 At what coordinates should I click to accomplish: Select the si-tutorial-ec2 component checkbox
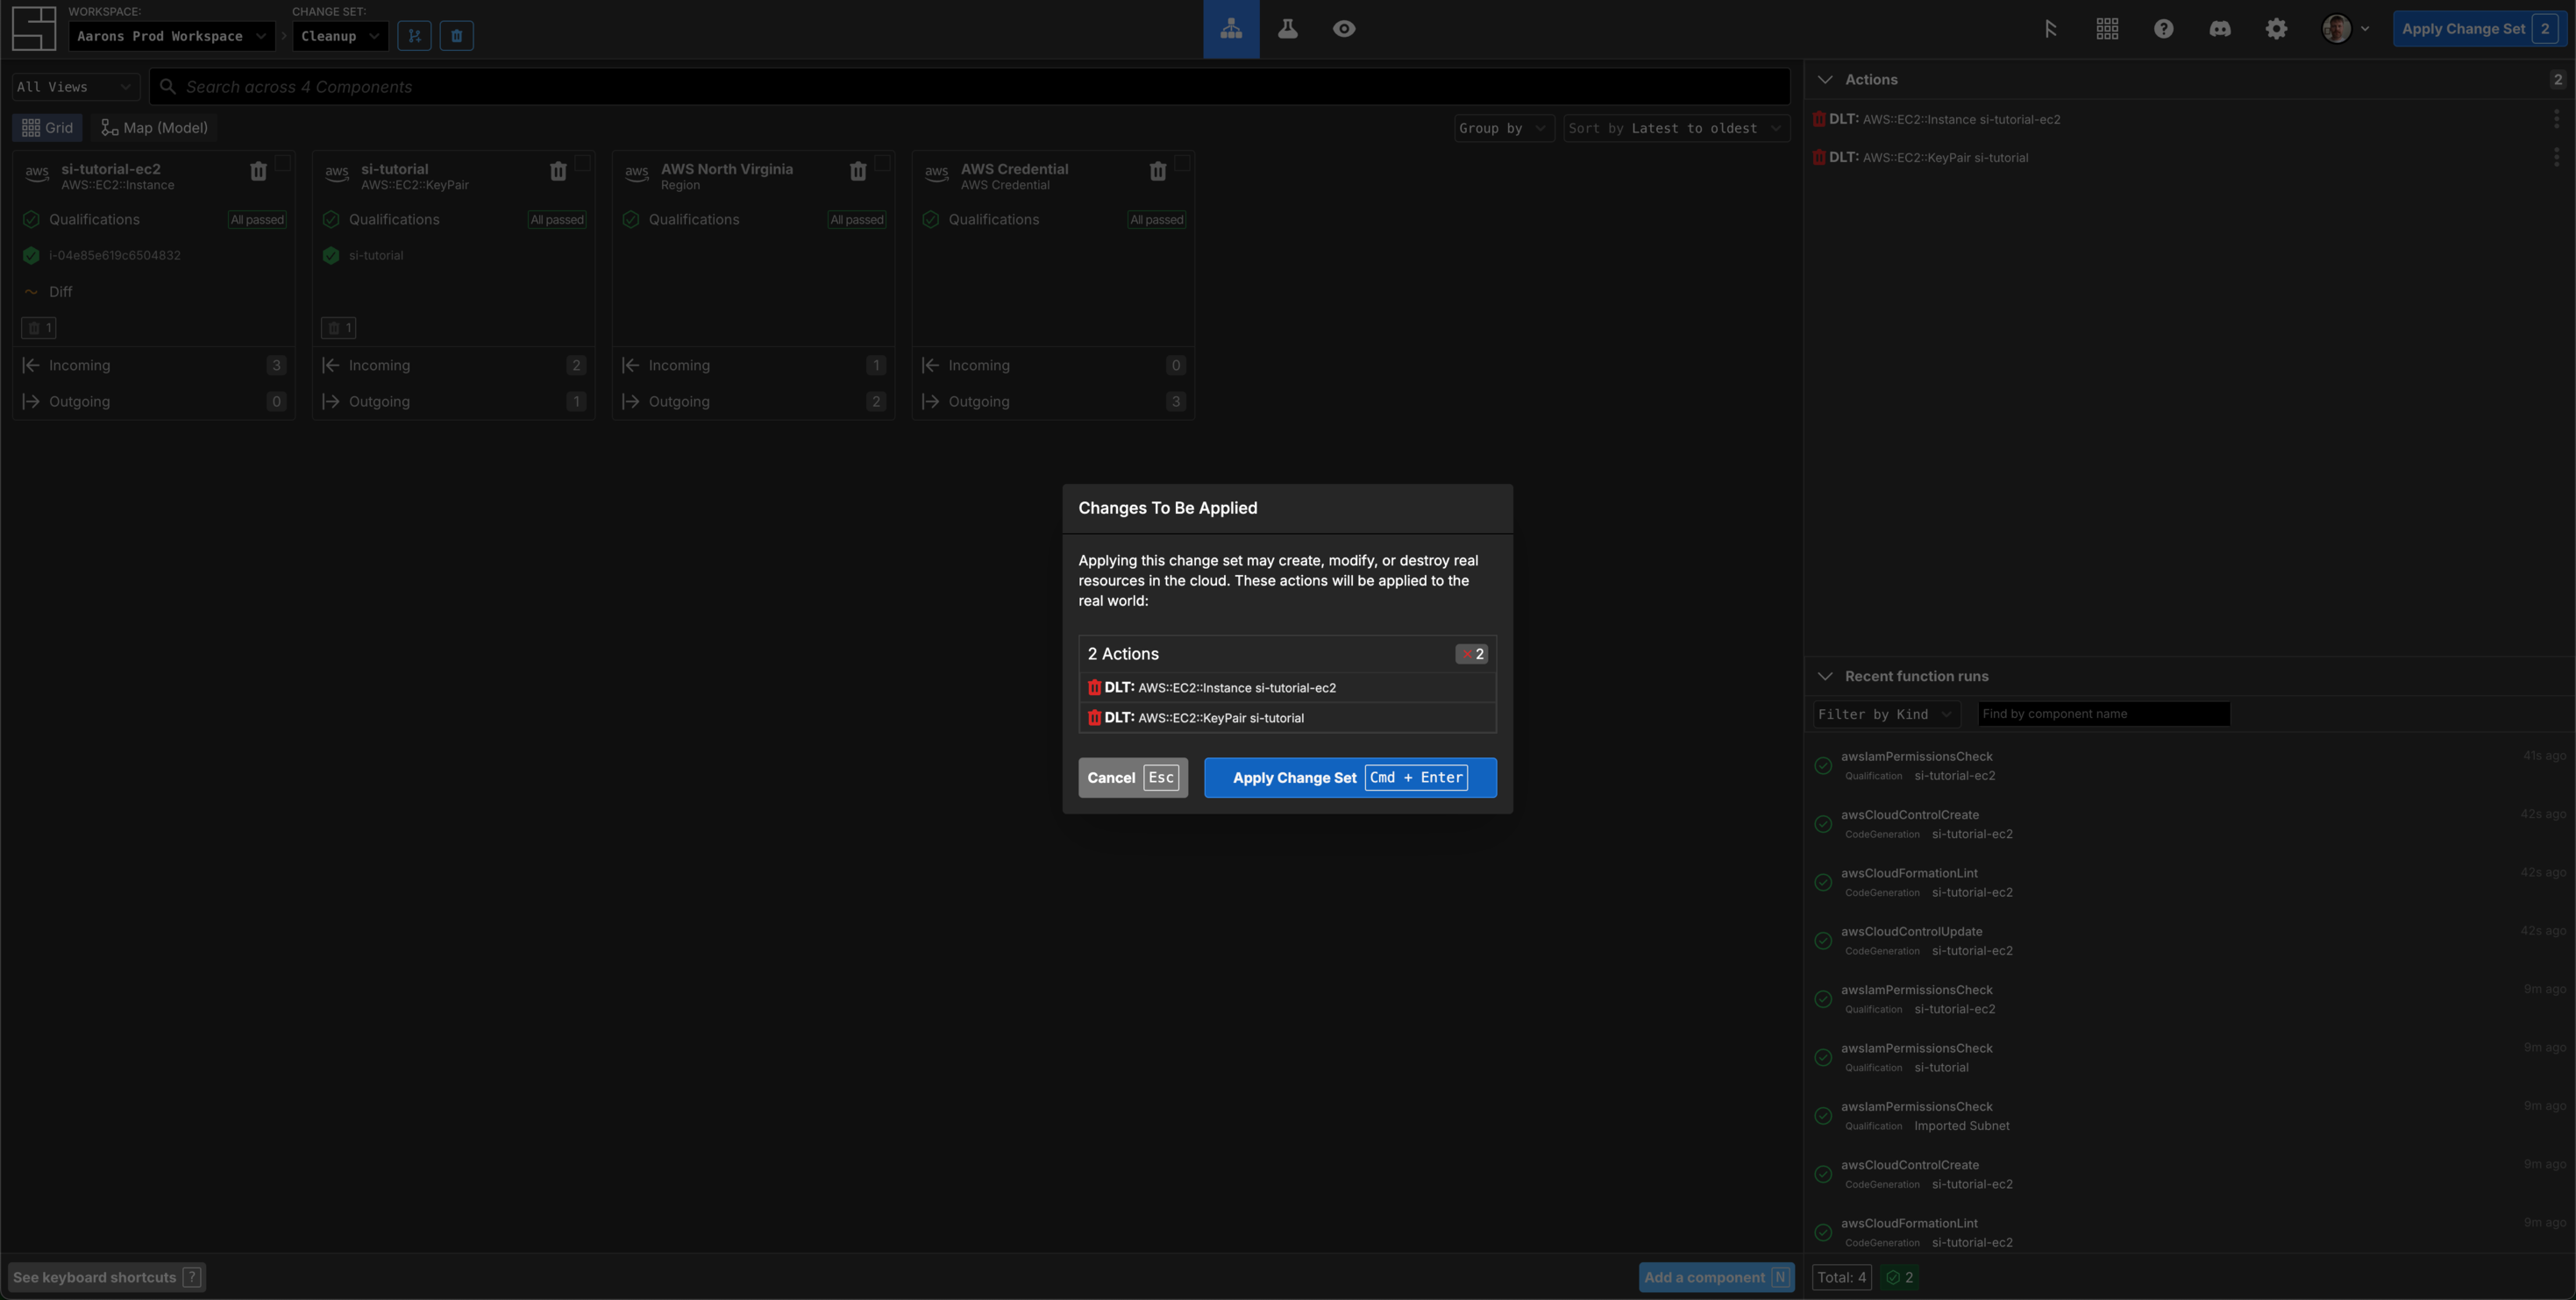pos(283,163)
